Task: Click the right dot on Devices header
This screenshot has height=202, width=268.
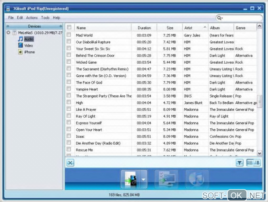Action: point(61,26)
